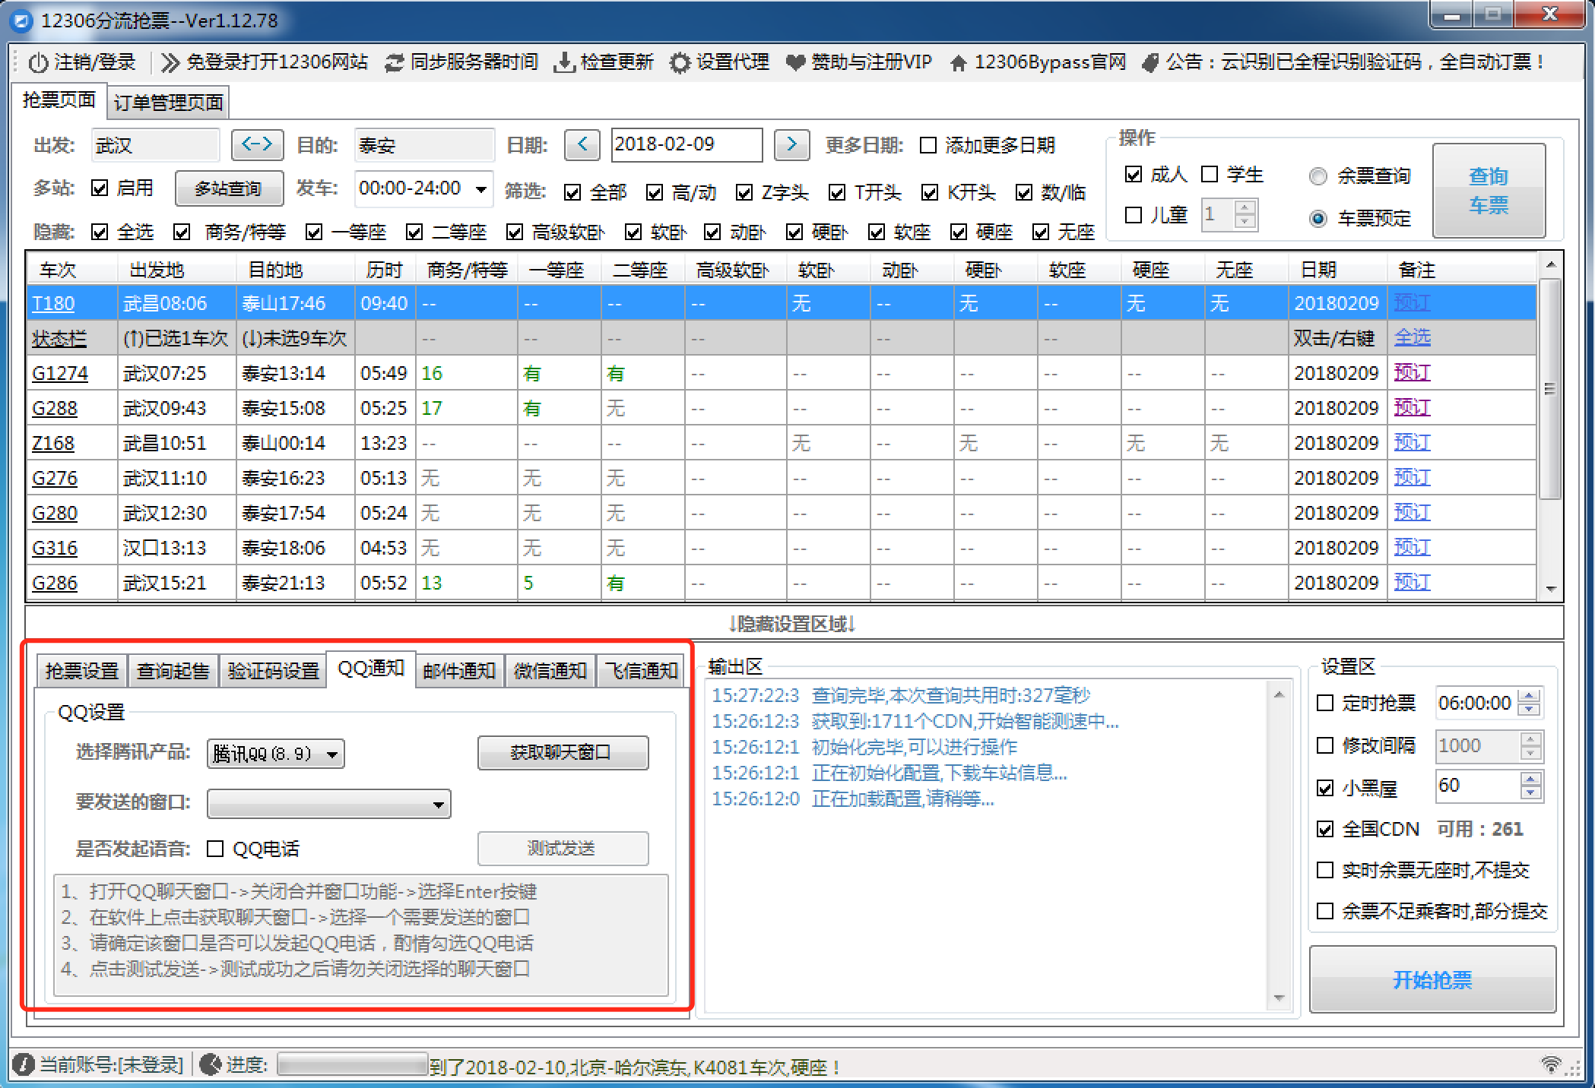The image size is (1595, 1088).
Task: Click 获取聊天窗口 button
Action: [x=562, y=753]
